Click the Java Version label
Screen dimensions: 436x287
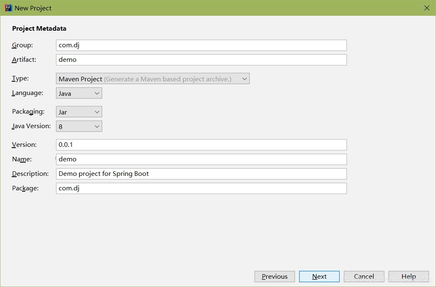pyautogui.click(x=31, y=126)
